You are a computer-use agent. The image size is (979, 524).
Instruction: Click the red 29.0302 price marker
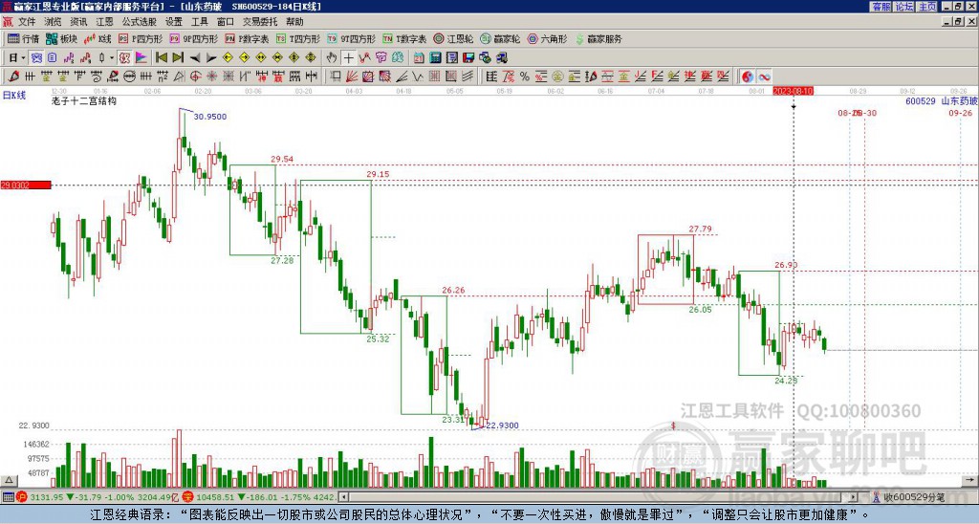[26, 185]
